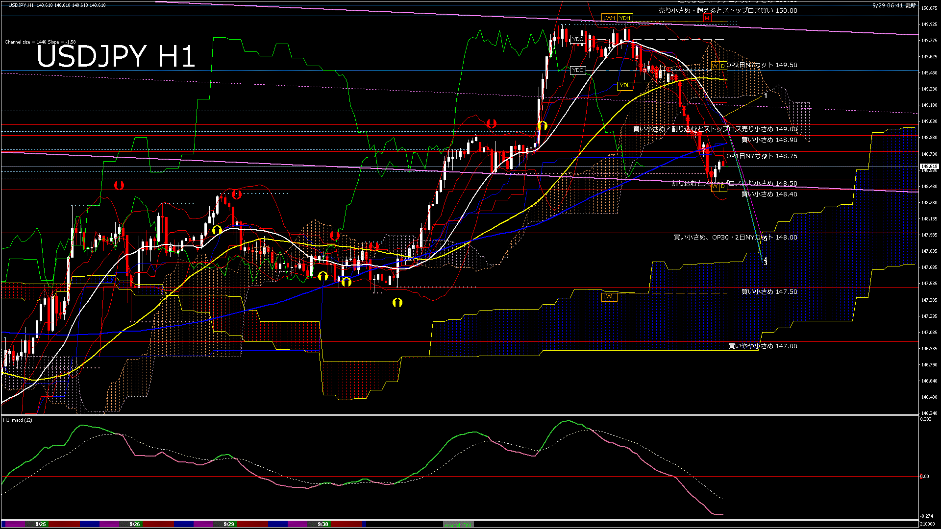Select the 9/26 date on the timeline
941x529 pixels.
(x=135, y=524)
